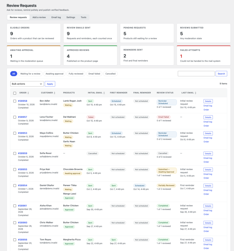Click the Apply bulk action button

pos(50,84)
